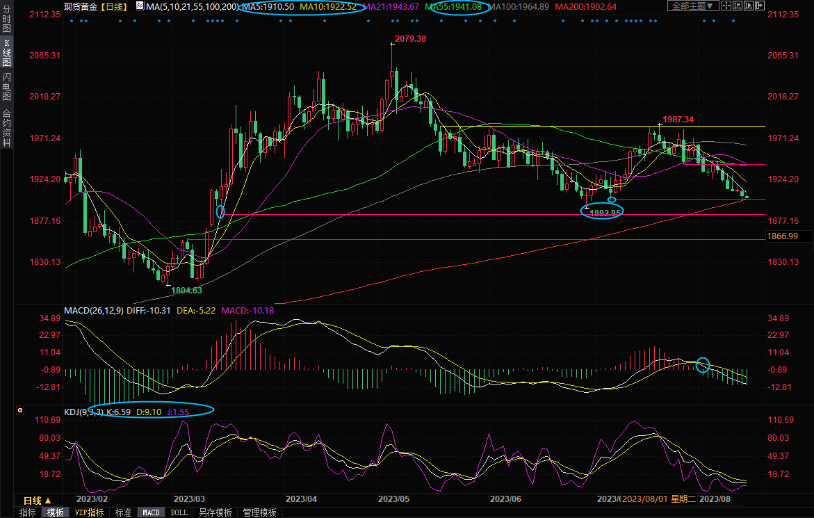Viewport: 814px width, 518px height.
Task: Click the 1866.99 price marker on axis
Action: [x=781, y=236]
